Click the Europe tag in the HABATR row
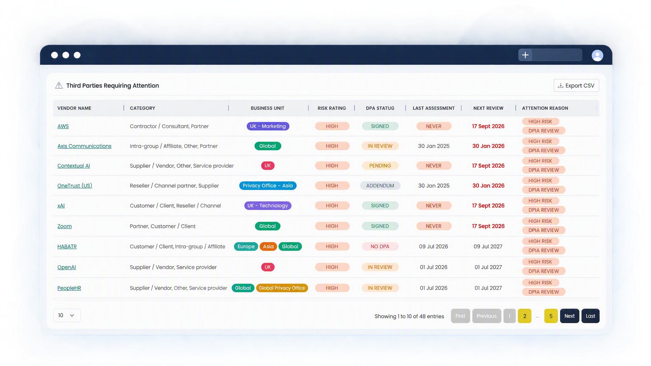The height and width of the screenshot is (366, 651). click(246, 247)
